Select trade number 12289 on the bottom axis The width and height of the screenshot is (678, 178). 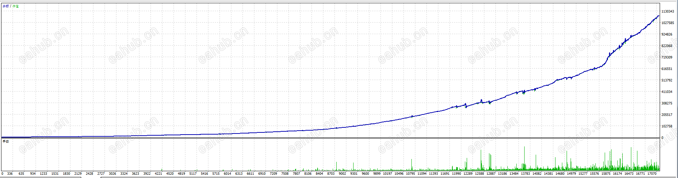[x=468, y=174]
